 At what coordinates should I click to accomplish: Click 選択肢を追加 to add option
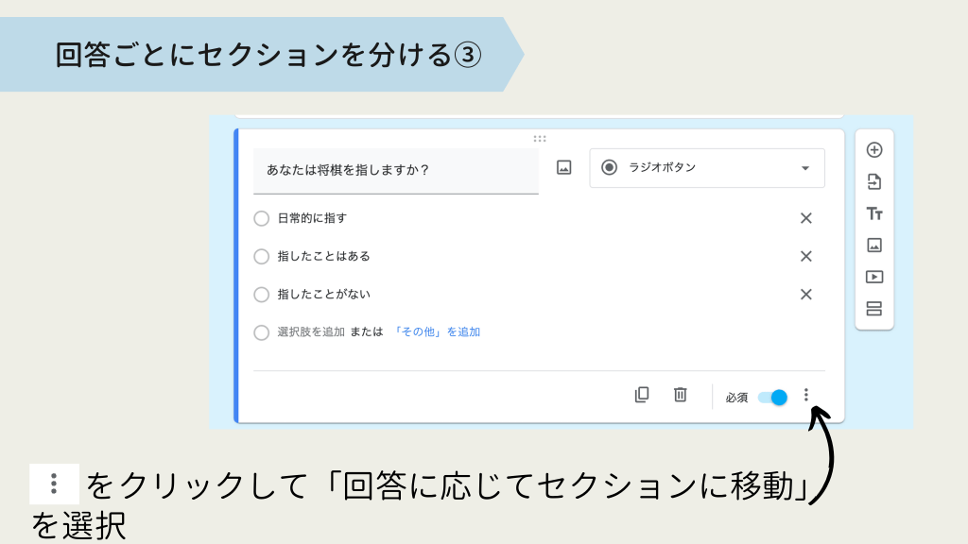(x=311, y=332)
